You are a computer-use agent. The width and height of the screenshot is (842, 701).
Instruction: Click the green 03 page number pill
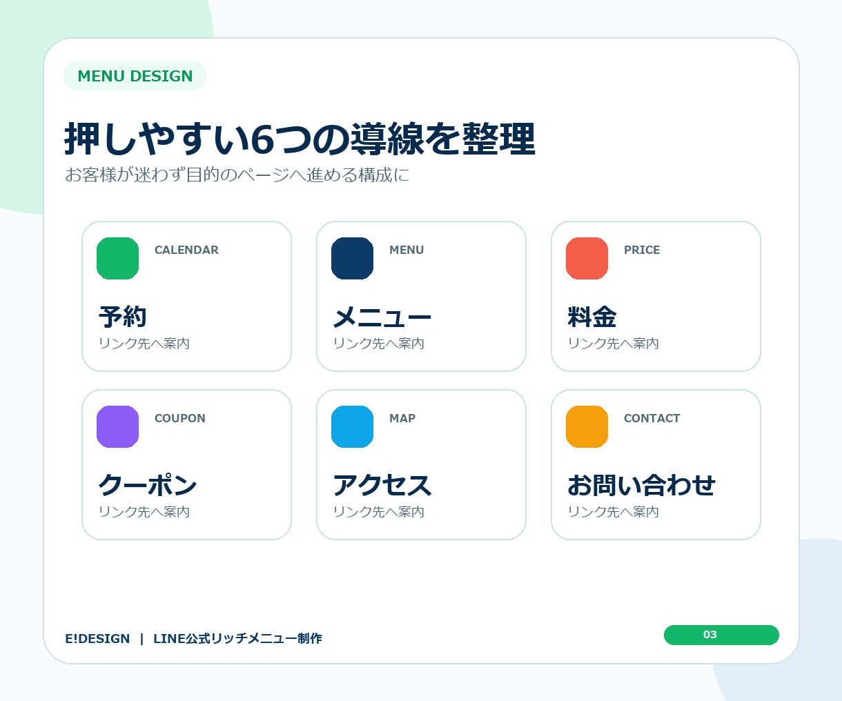(x=721, y=635)
